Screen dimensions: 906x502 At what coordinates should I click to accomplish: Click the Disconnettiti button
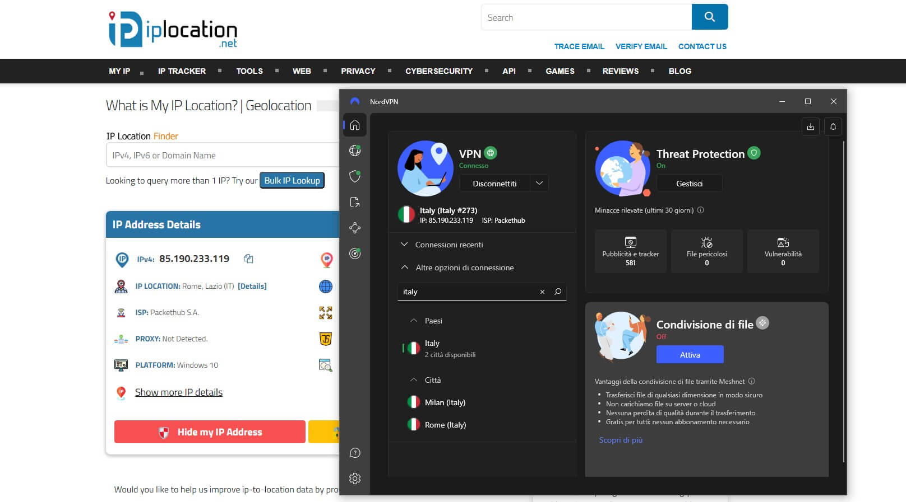[x=494, y=183]
